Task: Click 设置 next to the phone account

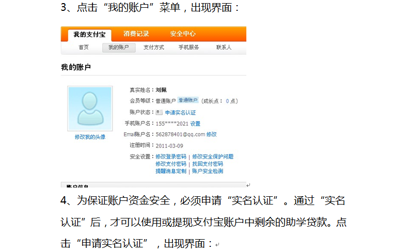Action: coord(195,124)
